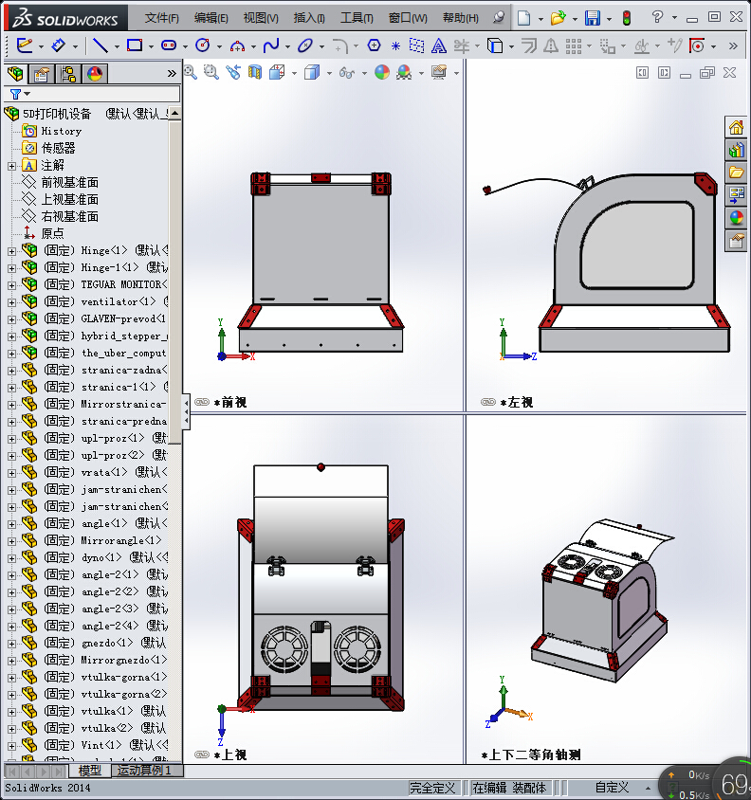
Task: Click the New document icon
Action: (523, 18)
